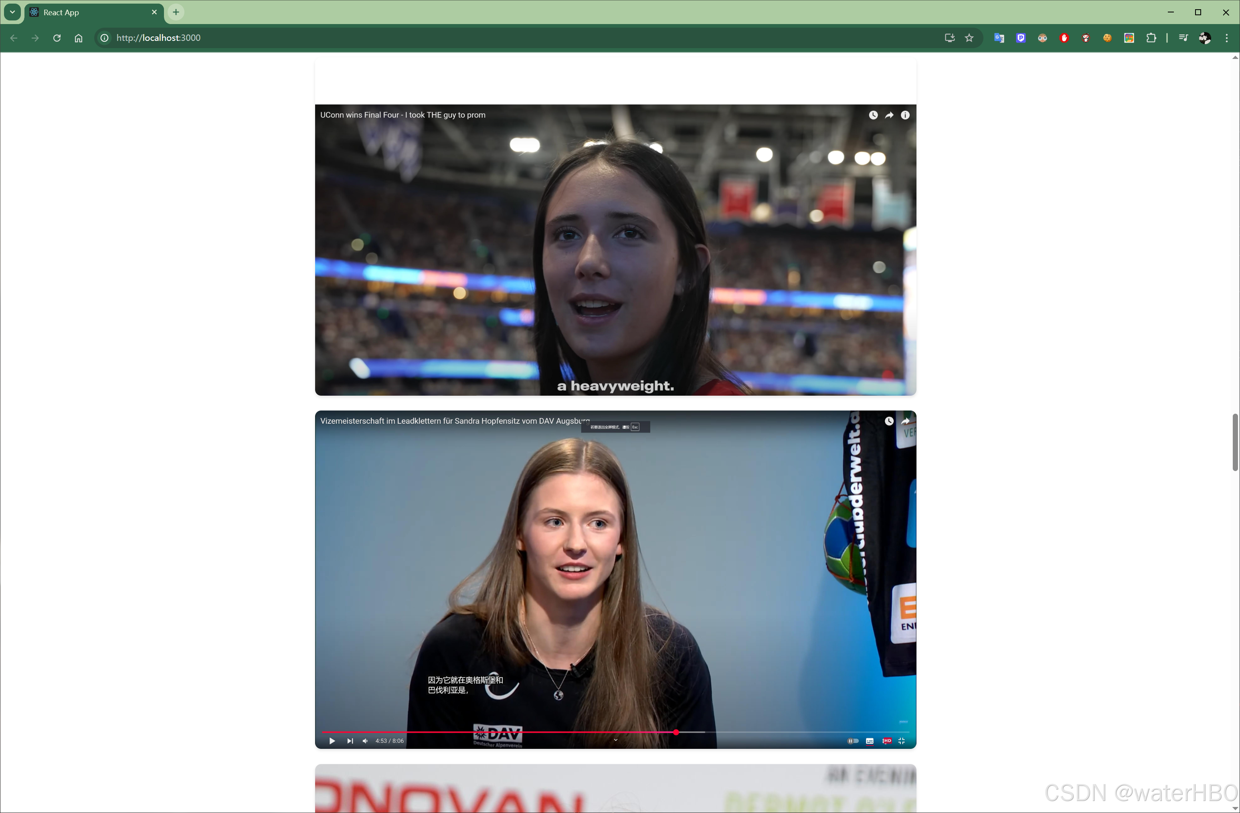The height and width of the screenshot is (813, 1240).
Task: Mute the DAV video volume
Action: click(365, 740)
